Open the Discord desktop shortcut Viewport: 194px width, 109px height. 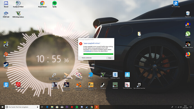(x=6, y=4)
